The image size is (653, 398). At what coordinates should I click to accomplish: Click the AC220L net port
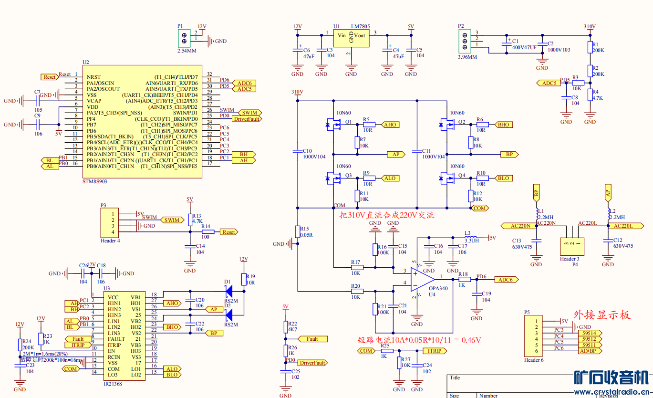tap(625, 226)
